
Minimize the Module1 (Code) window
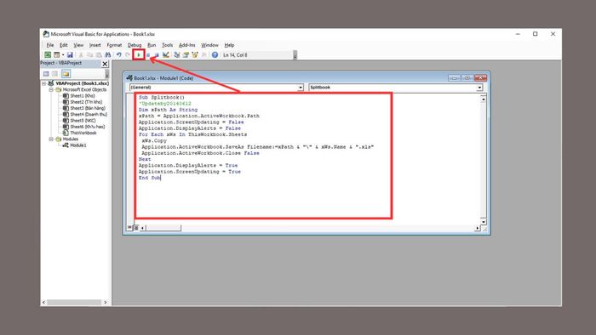pyautogui.click(x=454, y=77)
